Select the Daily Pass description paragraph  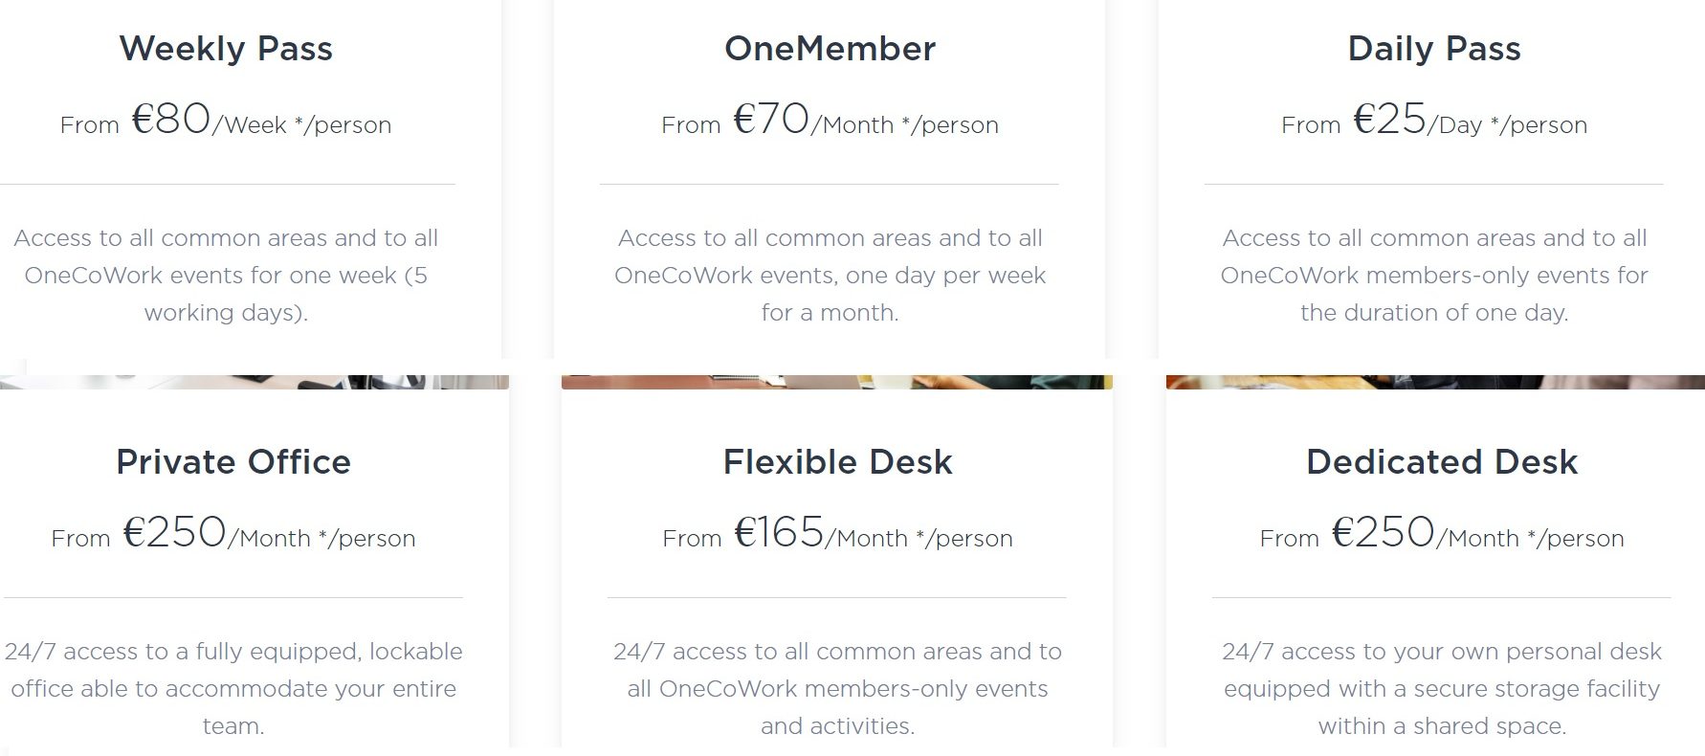click(1433, 276)
